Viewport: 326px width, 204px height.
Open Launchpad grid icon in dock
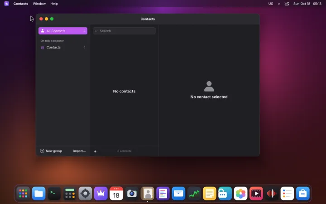pos(23,194)
